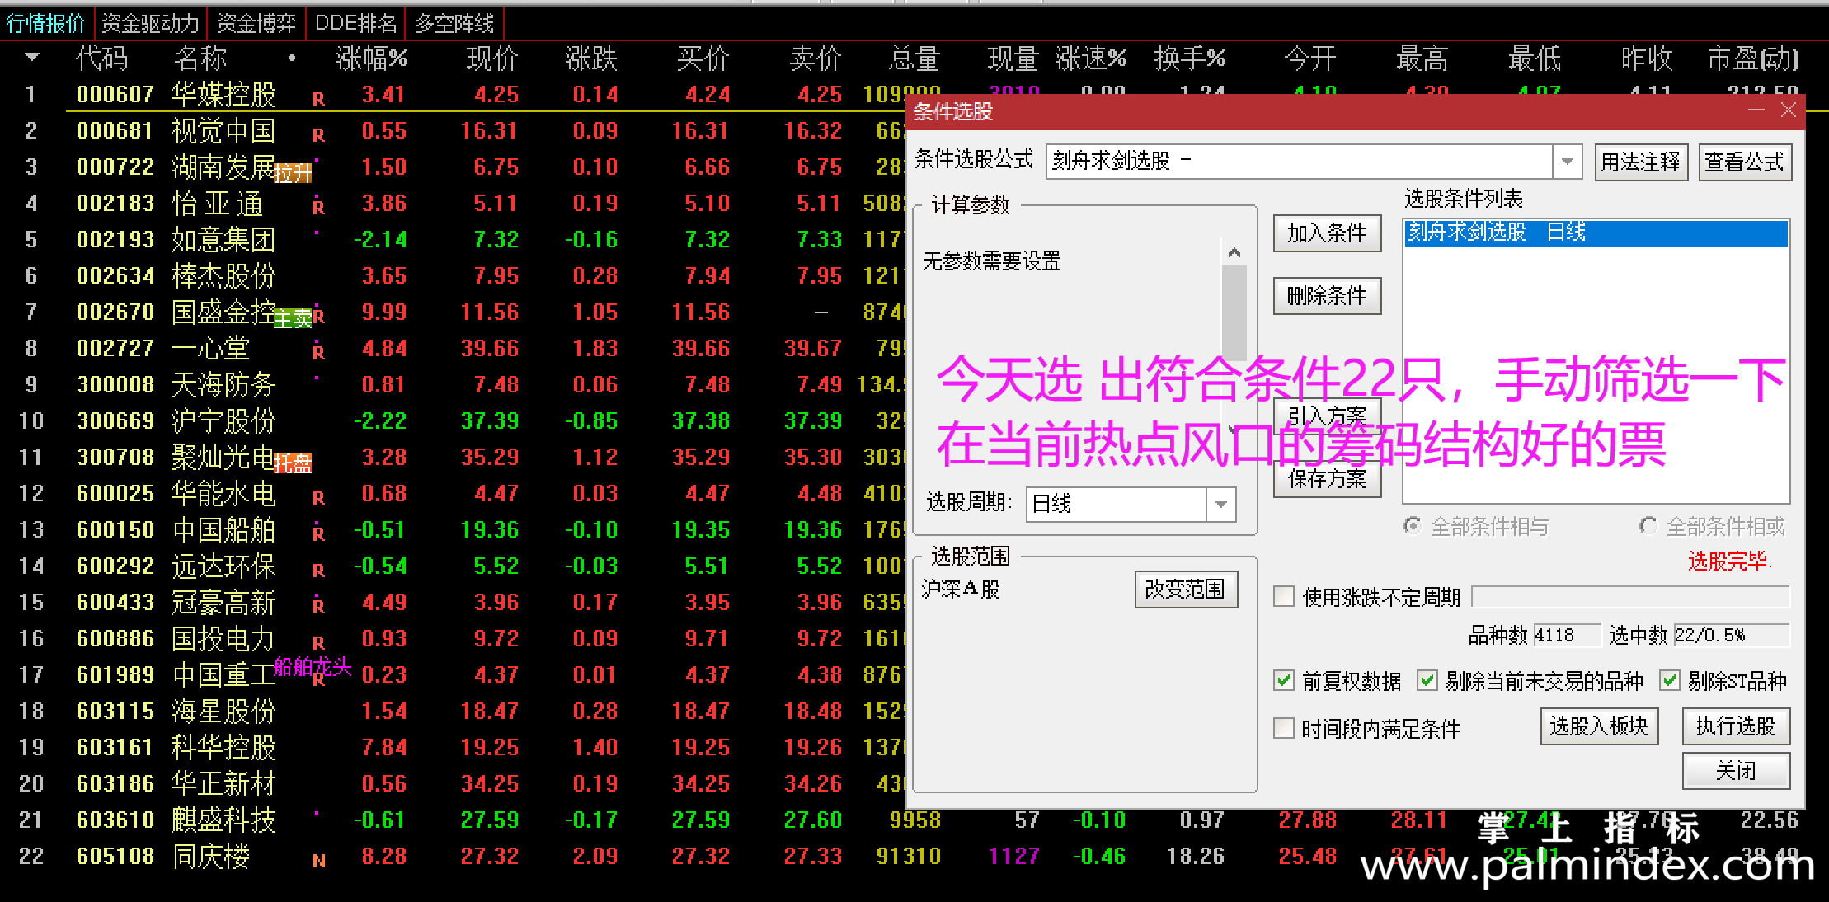
Task: Click the 涨跌不定周期 input field
Action: [1630, 596]
